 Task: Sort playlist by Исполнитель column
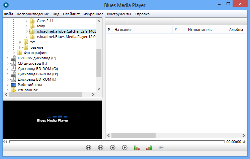tap(206, 30)
